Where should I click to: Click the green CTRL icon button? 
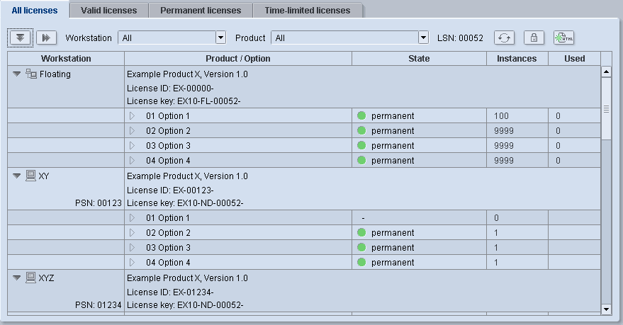(564, 38)
